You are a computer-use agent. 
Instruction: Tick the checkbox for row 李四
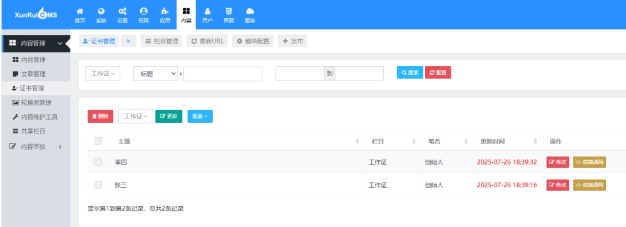[x=98, y=162]
